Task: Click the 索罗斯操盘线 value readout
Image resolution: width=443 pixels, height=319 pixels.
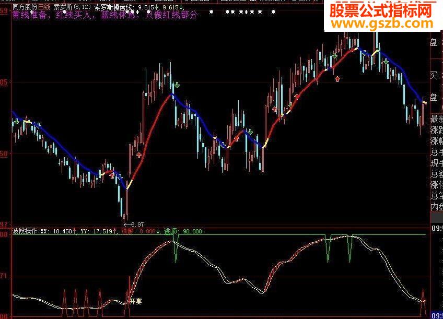Action: click(138, 8)
